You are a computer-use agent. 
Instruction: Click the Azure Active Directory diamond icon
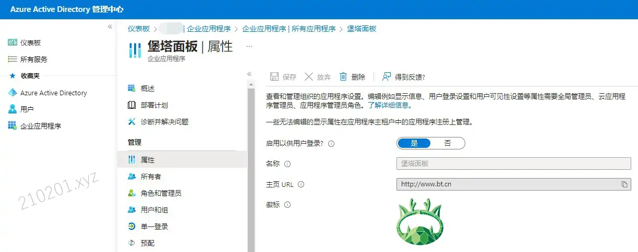[13, 93]
